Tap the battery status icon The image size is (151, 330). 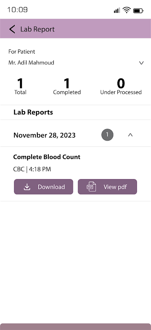click(138, 10)
